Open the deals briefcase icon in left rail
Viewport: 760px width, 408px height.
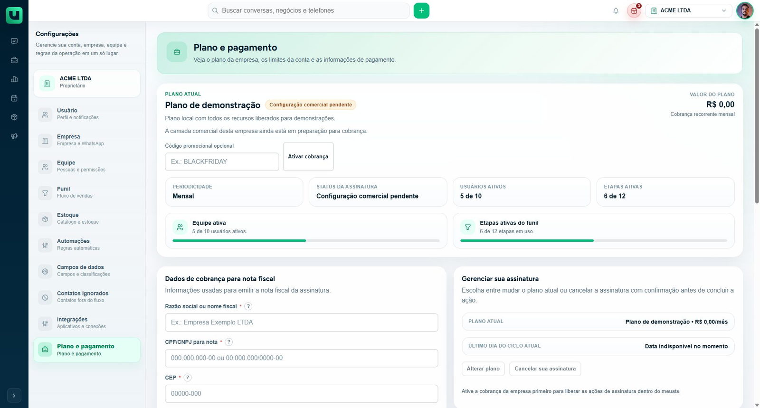coord(14,60)
